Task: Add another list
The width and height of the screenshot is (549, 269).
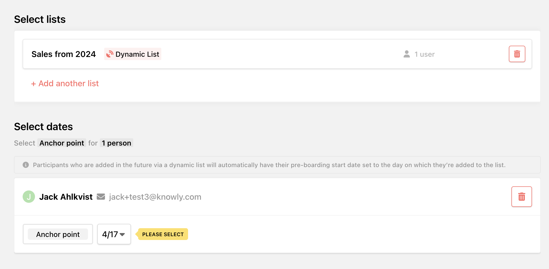Action: (x=65, y=83)
